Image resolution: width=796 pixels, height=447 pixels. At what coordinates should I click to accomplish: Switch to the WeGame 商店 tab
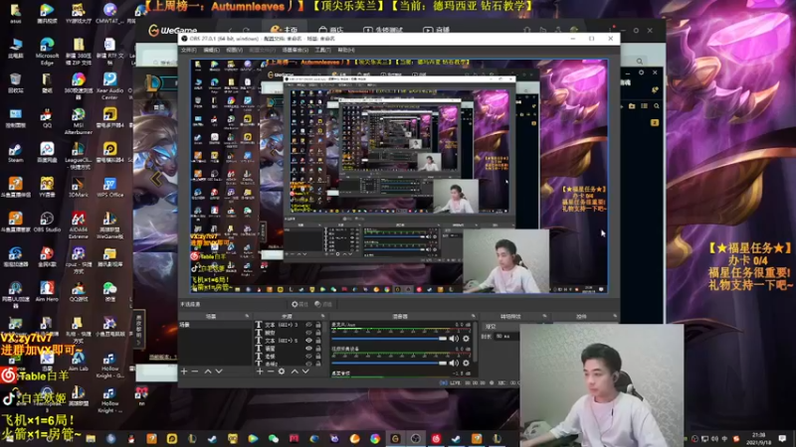[x=331, y=30]
